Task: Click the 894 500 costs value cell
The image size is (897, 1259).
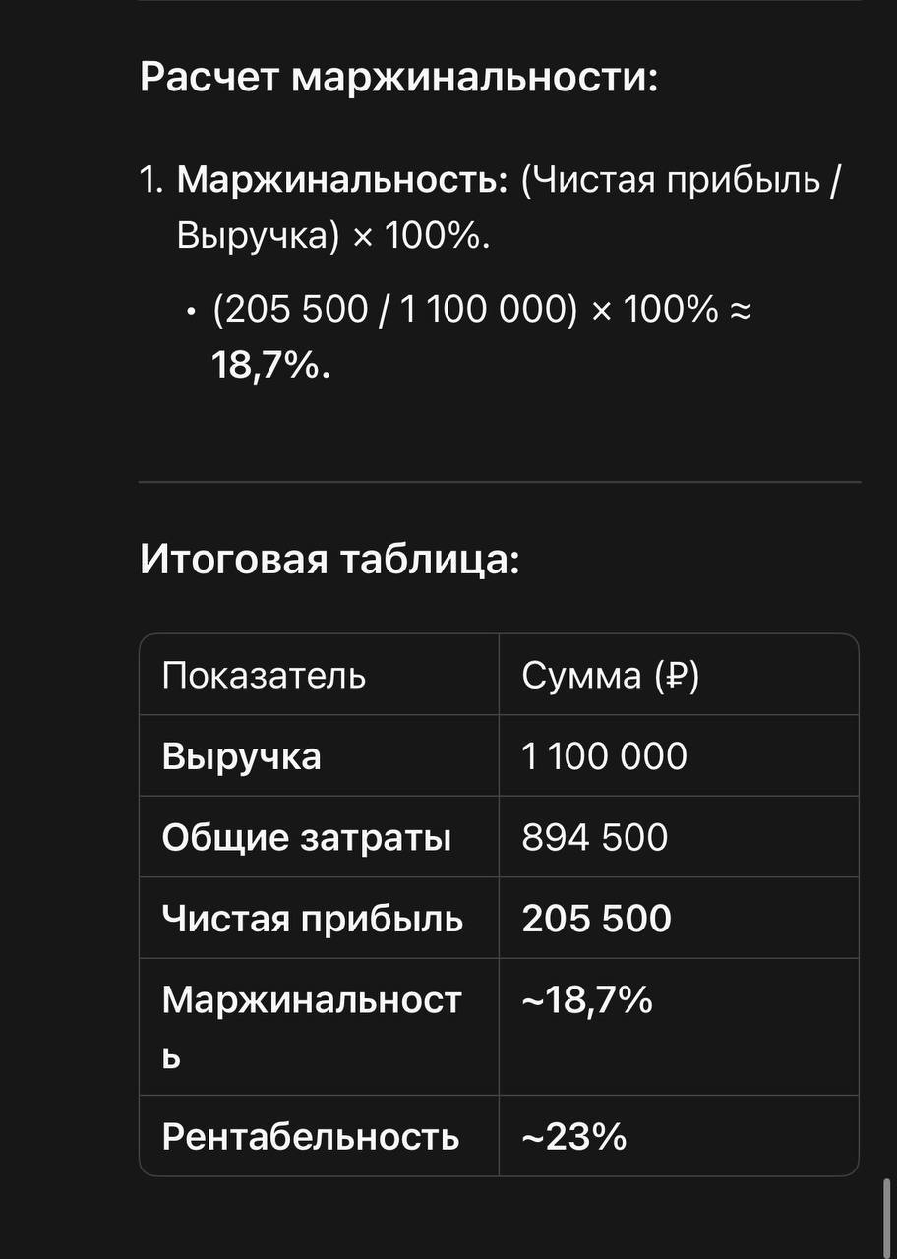Action: (679, 837)
